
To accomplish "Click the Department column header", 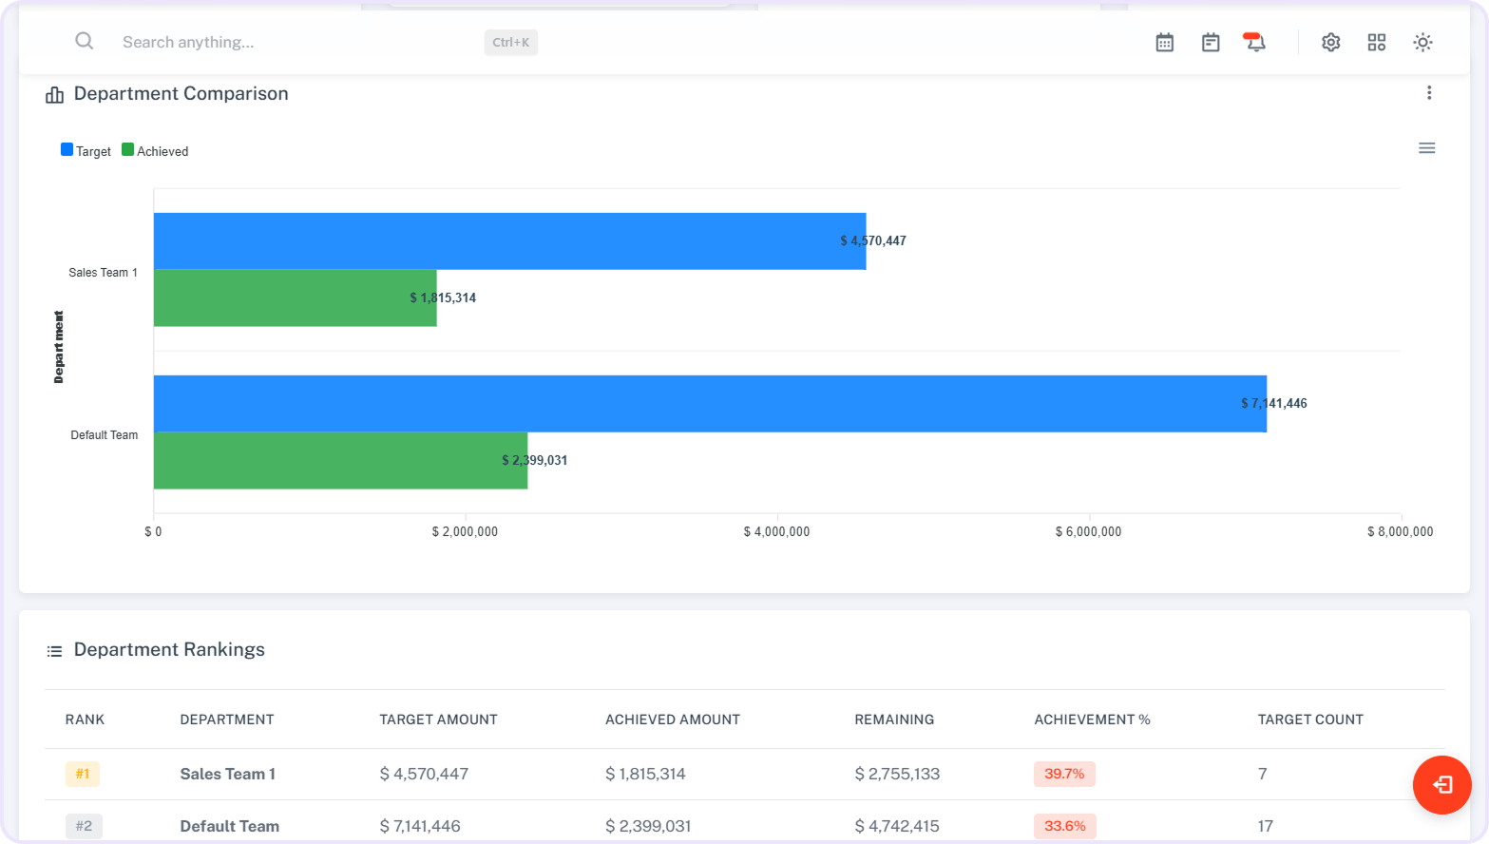I will tap(227, 719).
